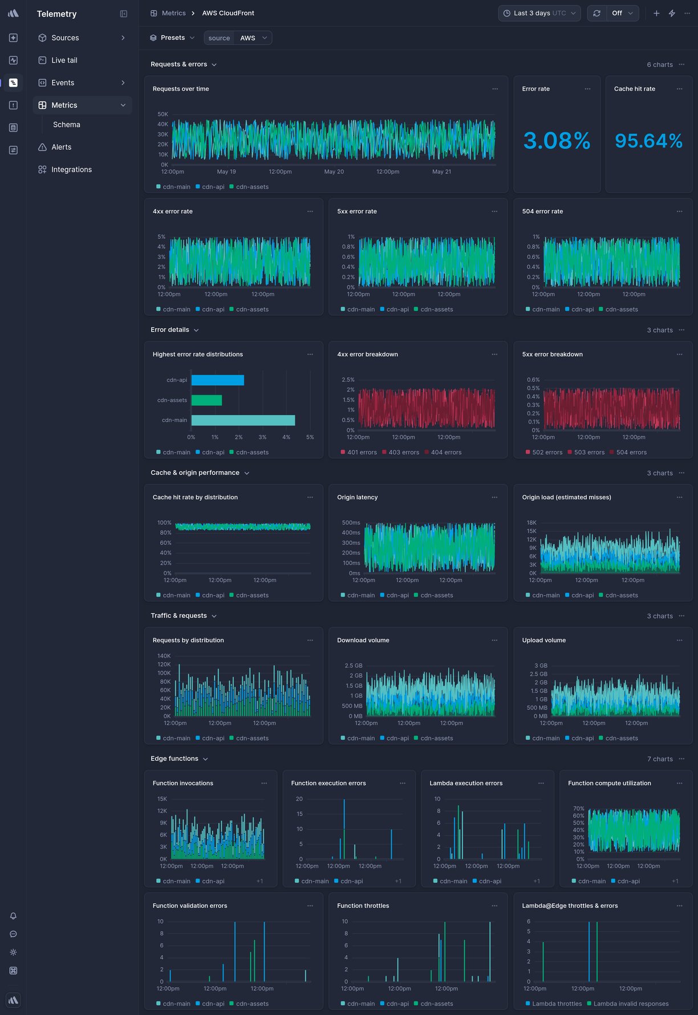
Task: Toggle Lambda invalid responses legend item
Action: pos(628,1004)
